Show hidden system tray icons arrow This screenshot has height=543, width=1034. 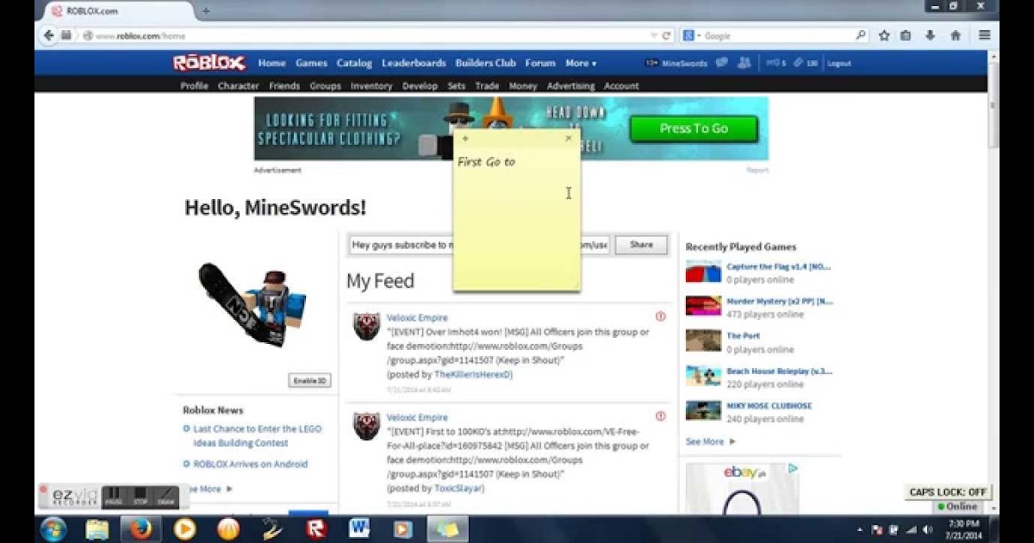859,529
